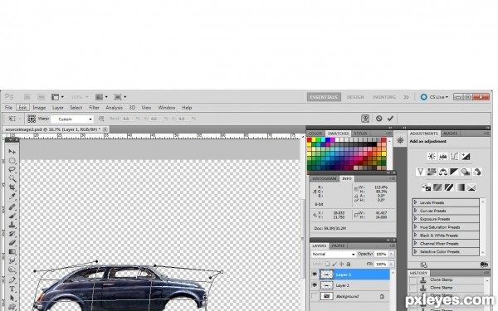Open the Warp style dropdown showing Custom
Screen dimensions: 498x311
(x=72, y=119)
